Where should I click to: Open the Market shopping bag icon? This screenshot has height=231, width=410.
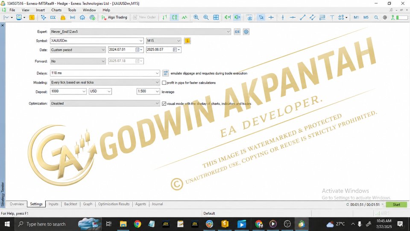[63, 17]
